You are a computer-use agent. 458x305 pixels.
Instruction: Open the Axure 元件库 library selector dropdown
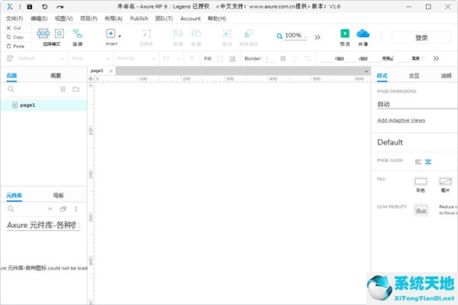(44, 226)
